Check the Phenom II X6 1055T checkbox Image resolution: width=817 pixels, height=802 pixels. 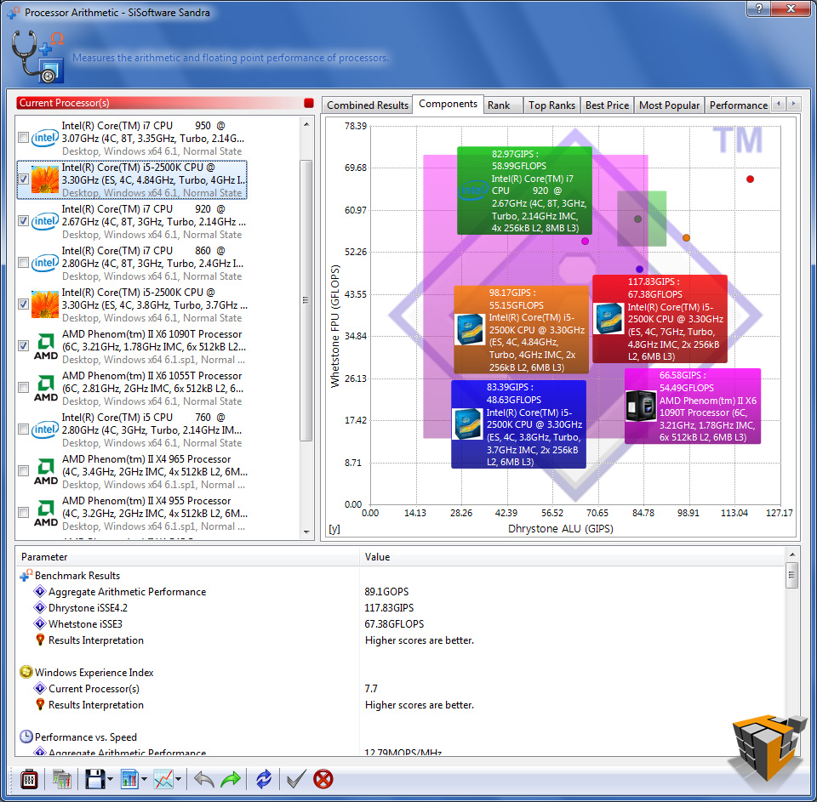pyautogui.click(x=23, y=388)
